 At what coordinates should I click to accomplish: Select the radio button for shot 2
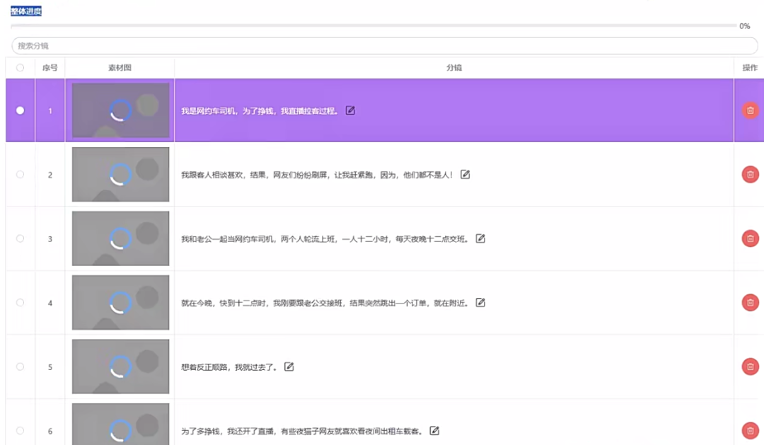(x=21, y=174)
